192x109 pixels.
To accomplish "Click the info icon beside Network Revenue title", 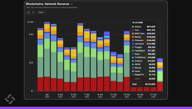I will pyautogui.click(x=71, y=4).
